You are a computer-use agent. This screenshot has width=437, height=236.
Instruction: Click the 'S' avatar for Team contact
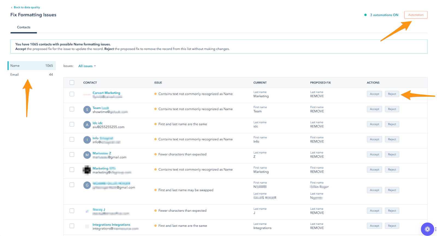pos(87,110)
